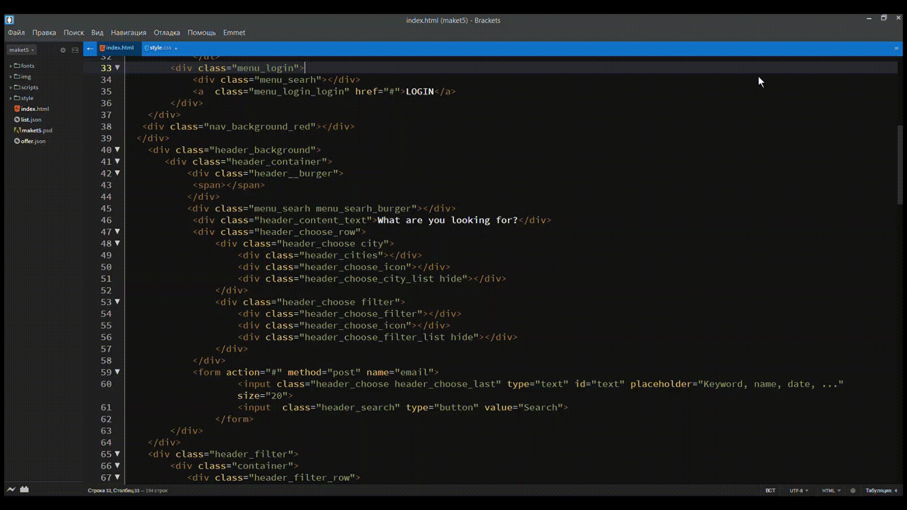Open the Навигация menu
The height and width of the screenshot is (510, 907).
click(128, 33)
